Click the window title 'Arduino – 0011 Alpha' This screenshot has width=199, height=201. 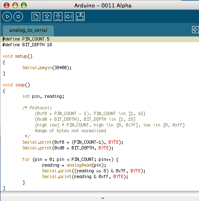click(x=103, y=6)
